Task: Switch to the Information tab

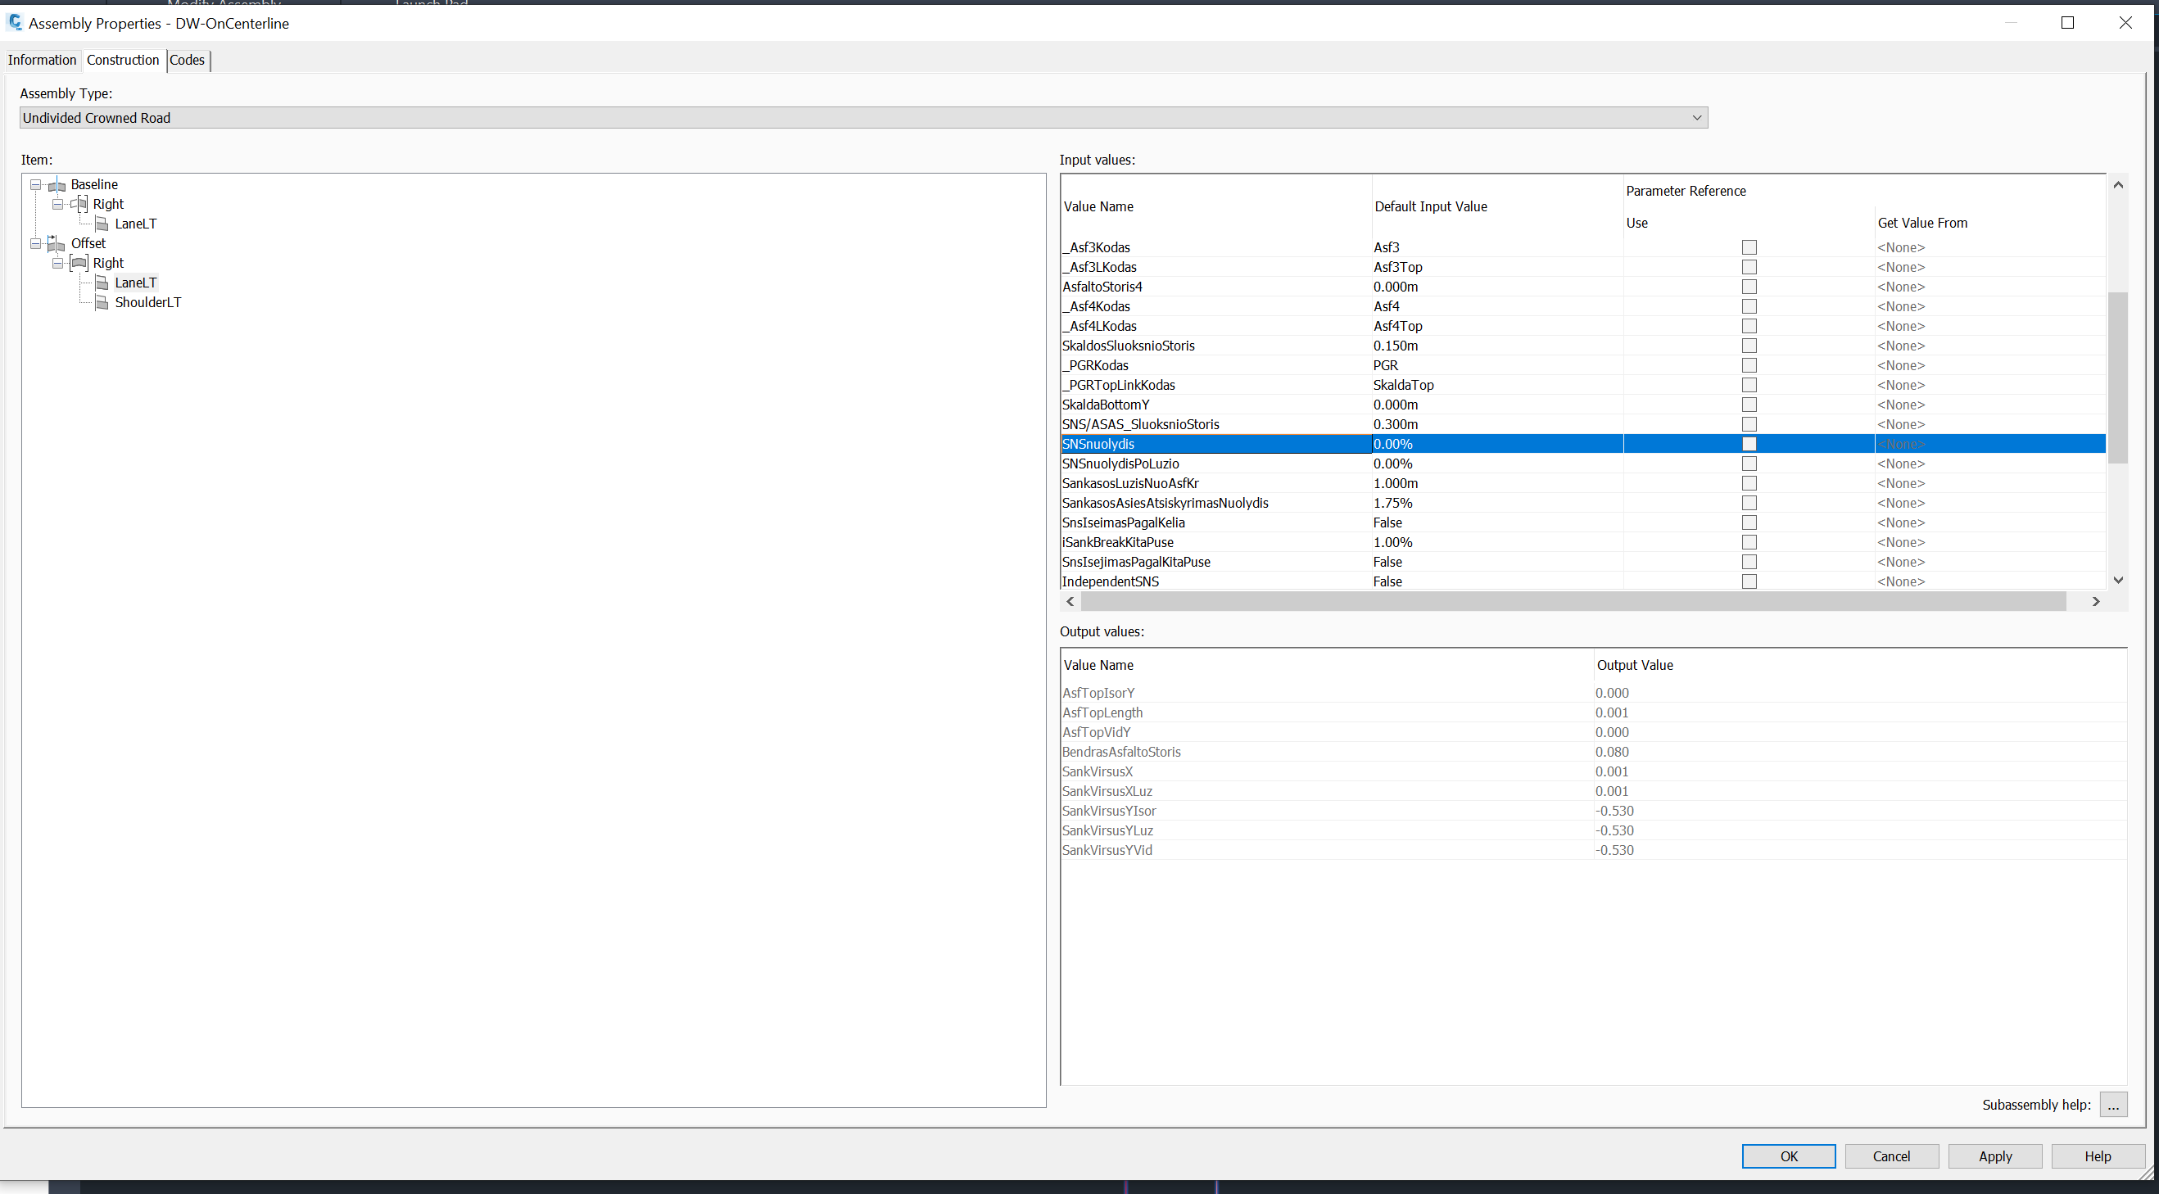Action: click(42, 61)
